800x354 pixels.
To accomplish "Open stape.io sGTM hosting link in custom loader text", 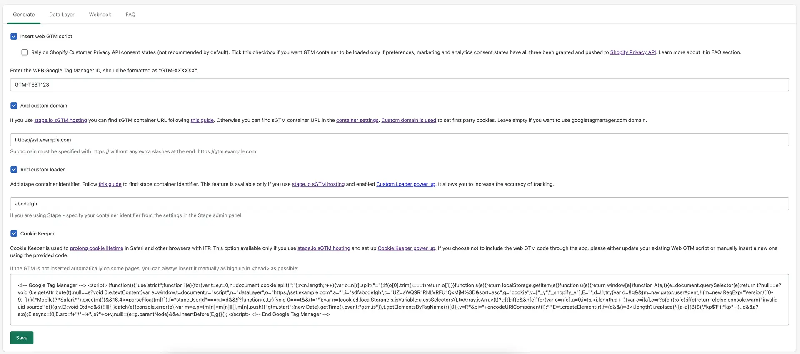I will click(x=318, y=184).
